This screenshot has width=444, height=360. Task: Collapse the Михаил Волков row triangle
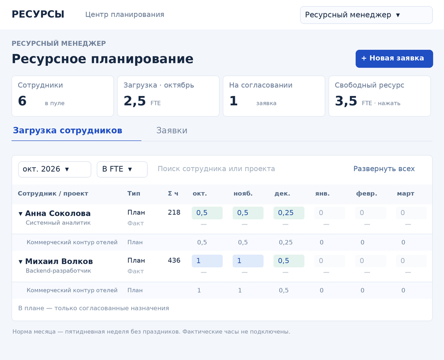[x=20, y=262]
